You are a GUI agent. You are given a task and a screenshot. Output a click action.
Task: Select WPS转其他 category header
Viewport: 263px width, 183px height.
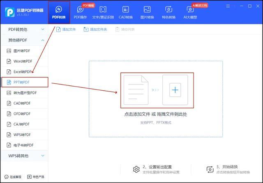25,156
